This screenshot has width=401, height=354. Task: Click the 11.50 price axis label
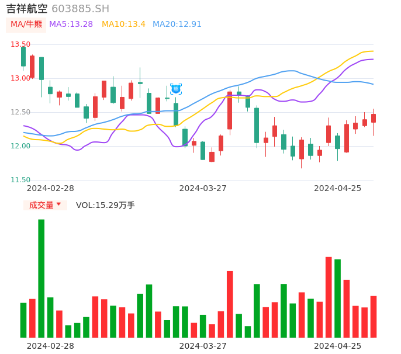[20, 180]
